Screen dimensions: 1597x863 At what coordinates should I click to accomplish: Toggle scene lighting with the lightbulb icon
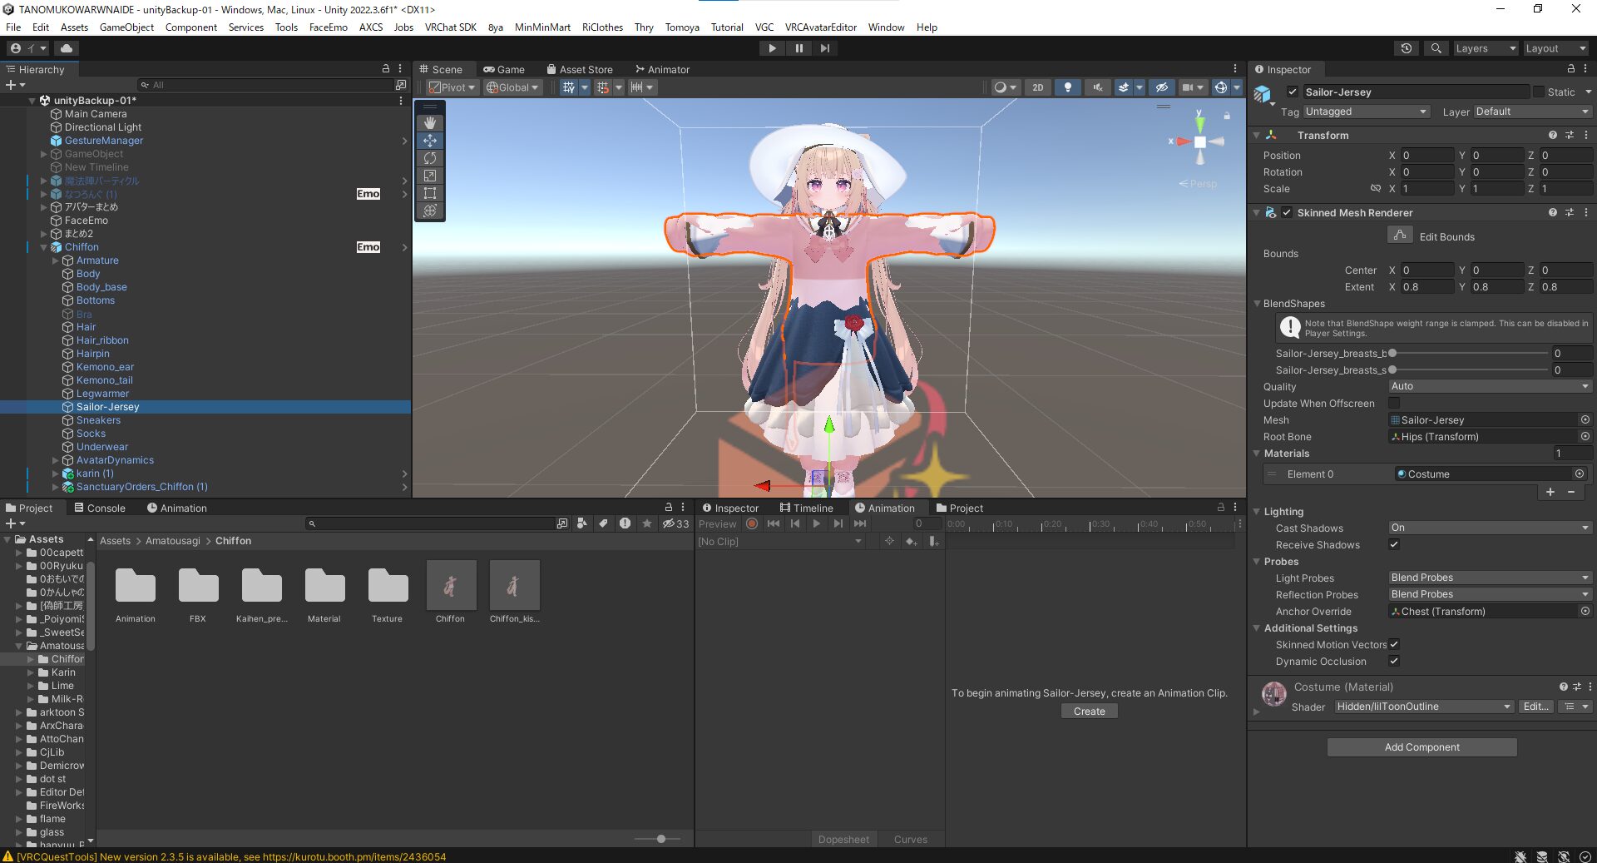click(1067, 87)
